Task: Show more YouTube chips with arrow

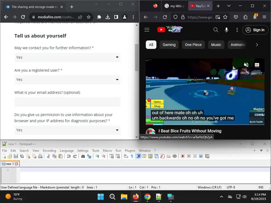Action: (257, 45)
